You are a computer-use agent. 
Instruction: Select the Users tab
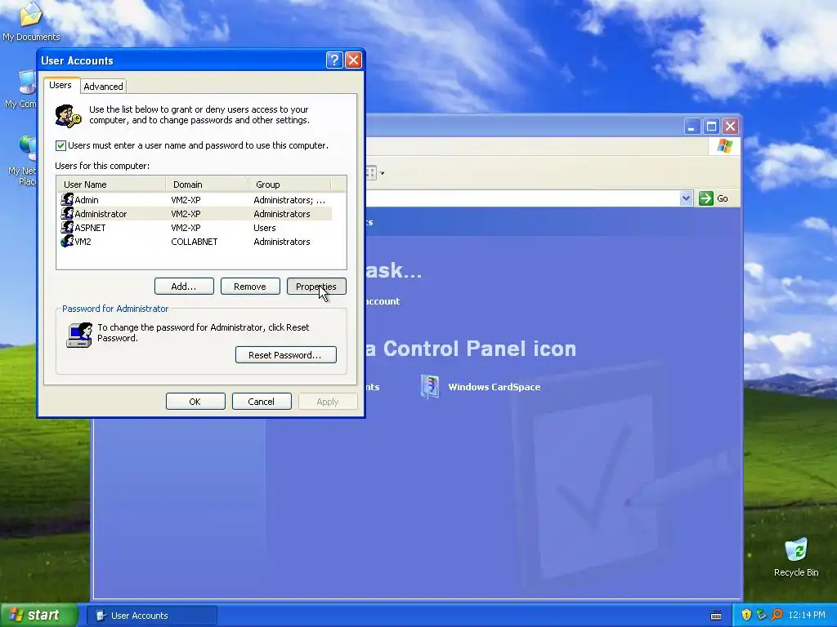point(60,85)
